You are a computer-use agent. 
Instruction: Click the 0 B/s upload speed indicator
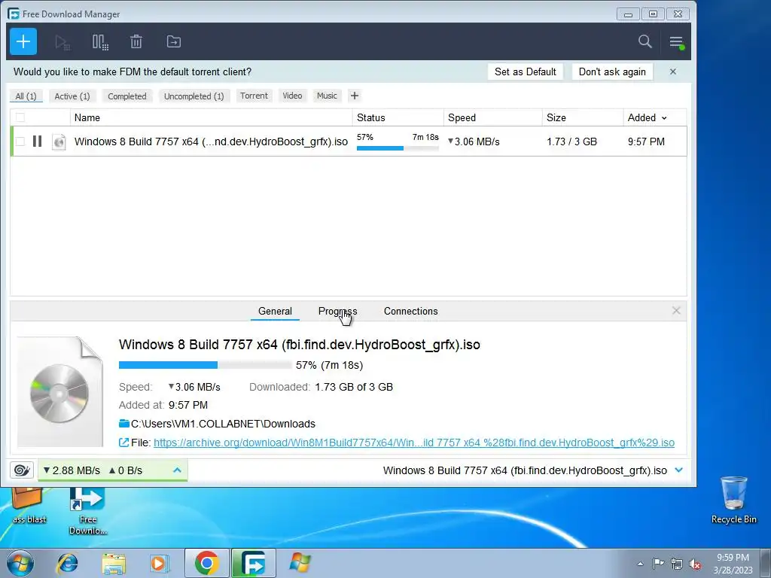click(126, 470)
